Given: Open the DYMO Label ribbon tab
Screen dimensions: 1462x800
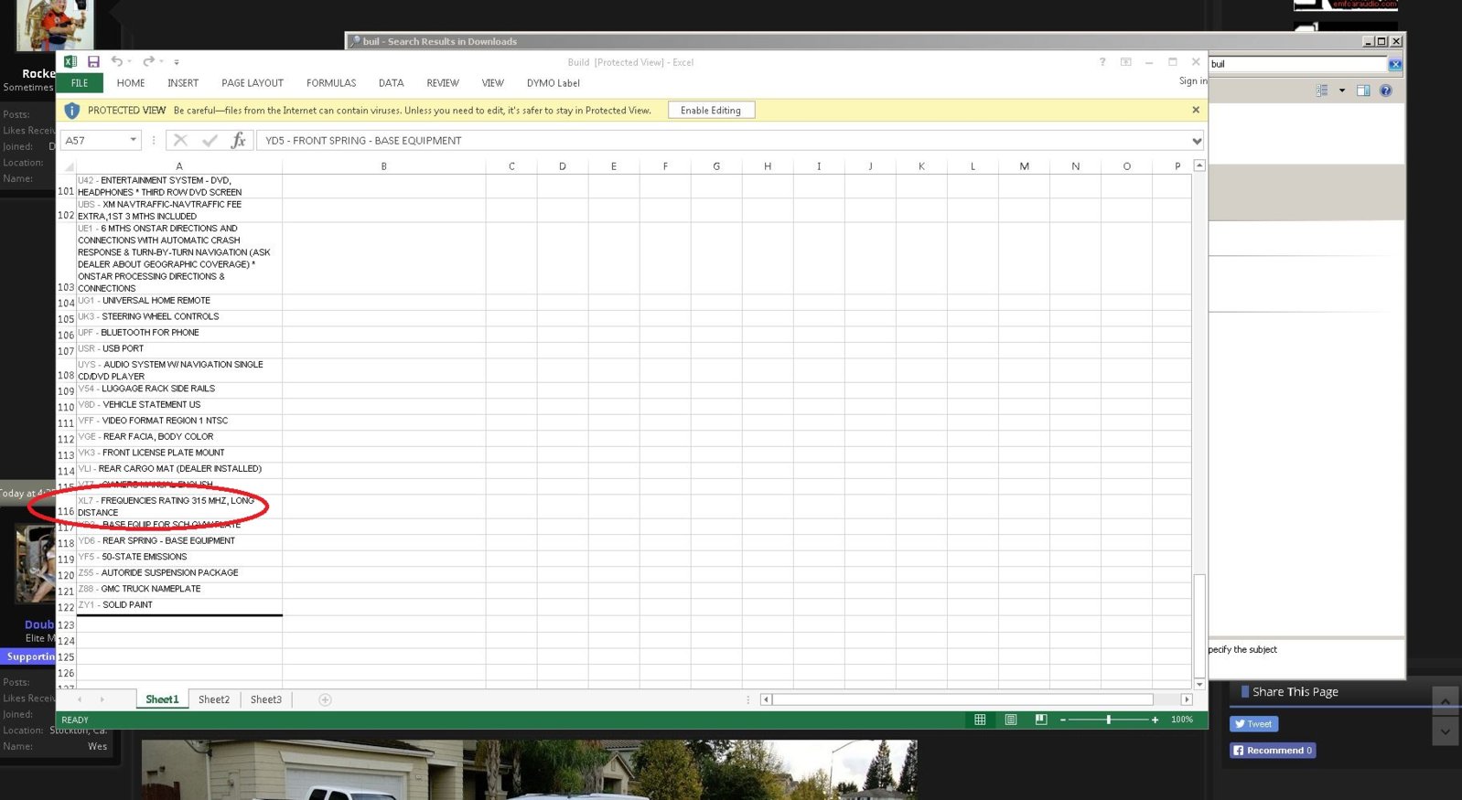Looking at the screenshot, I should pos(554,83).
